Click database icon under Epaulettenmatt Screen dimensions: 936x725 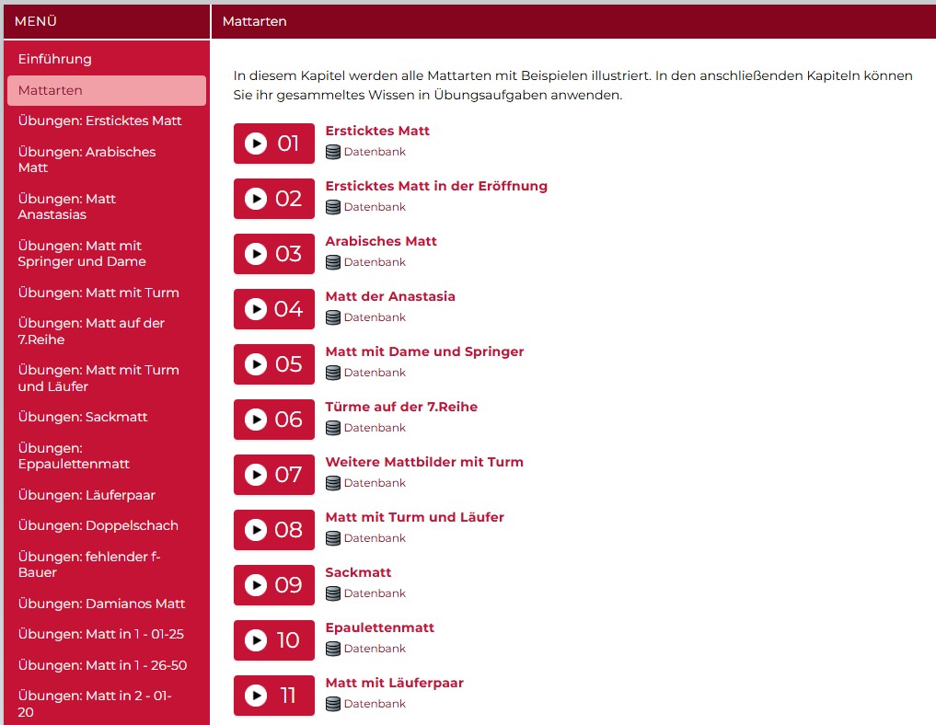coord(333,649)
